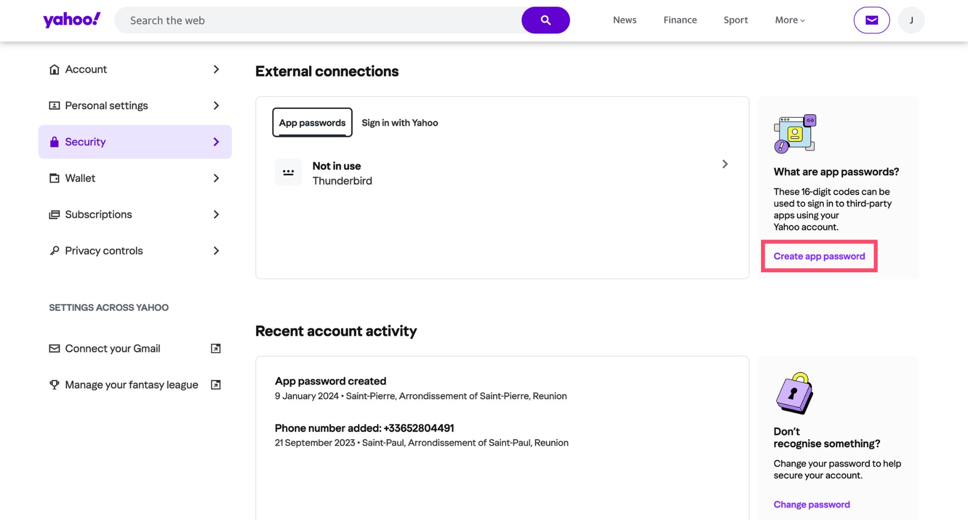Click the Yahoo logo
Image resolution: width=968 pixels, height=520 pixels.
click(72, 20)
